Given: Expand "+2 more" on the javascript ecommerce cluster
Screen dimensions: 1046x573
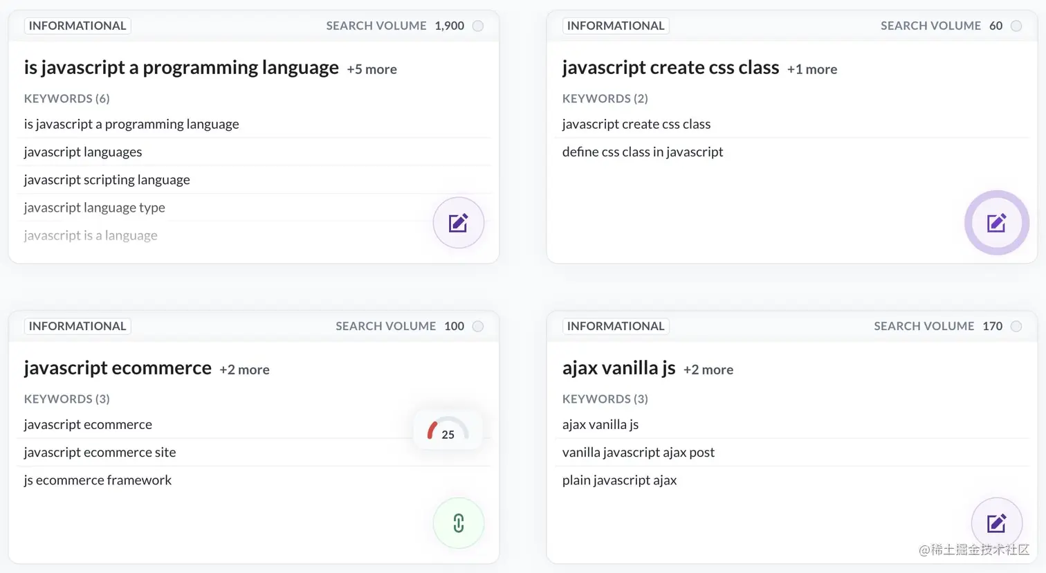Looking at the screenshot, I should tap(244, 370).
